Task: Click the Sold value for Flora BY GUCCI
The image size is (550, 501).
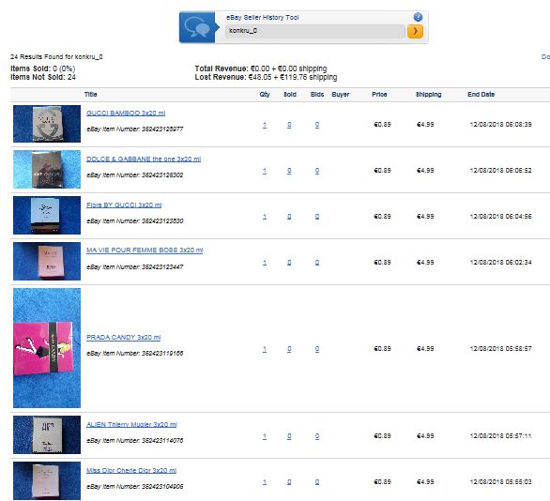Action: pyautogui.click(x=289, y=217)
